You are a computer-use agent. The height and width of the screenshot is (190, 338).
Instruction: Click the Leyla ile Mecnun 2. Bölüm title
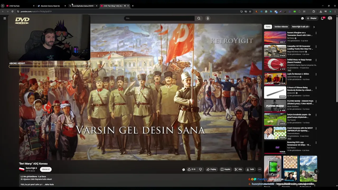tap(298, 74)
